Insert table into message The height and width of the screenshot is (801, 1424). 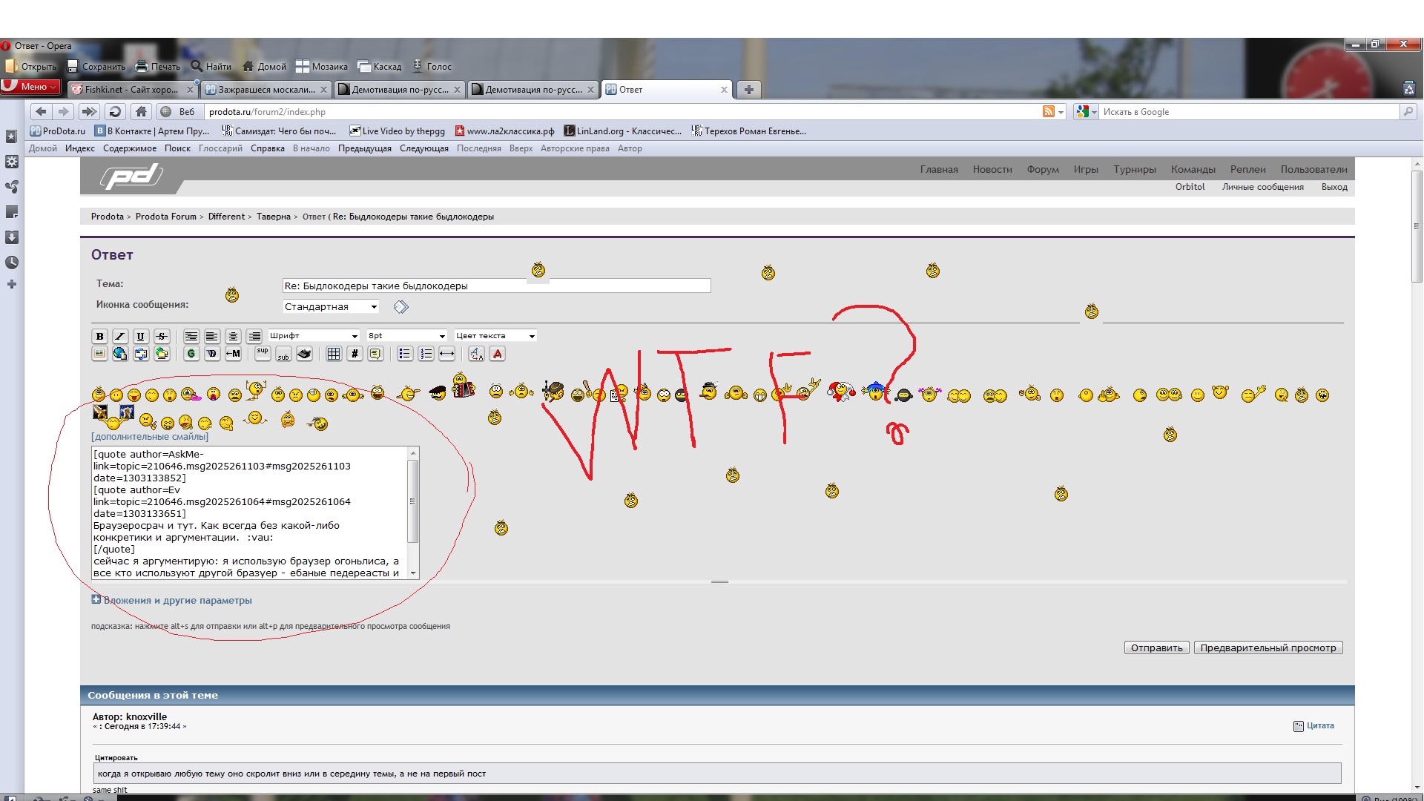[x=334, y=354]
